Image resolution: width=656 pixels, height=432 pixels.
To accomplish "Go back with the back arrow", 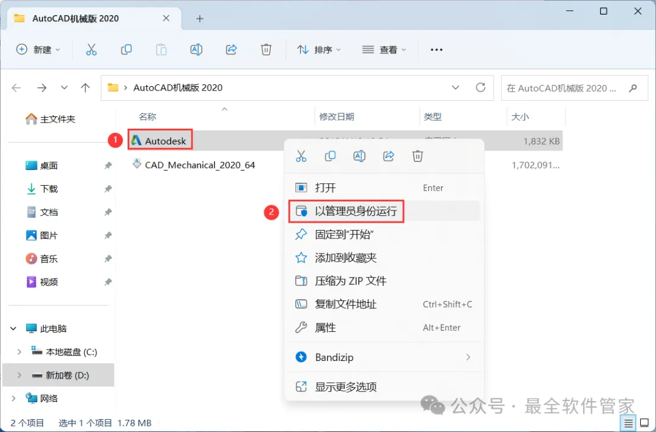I will (x=16, y=88).
